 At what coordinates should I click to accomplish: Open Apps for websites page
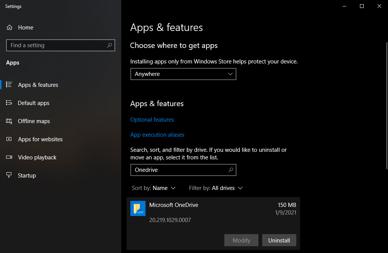click(40, 139)
